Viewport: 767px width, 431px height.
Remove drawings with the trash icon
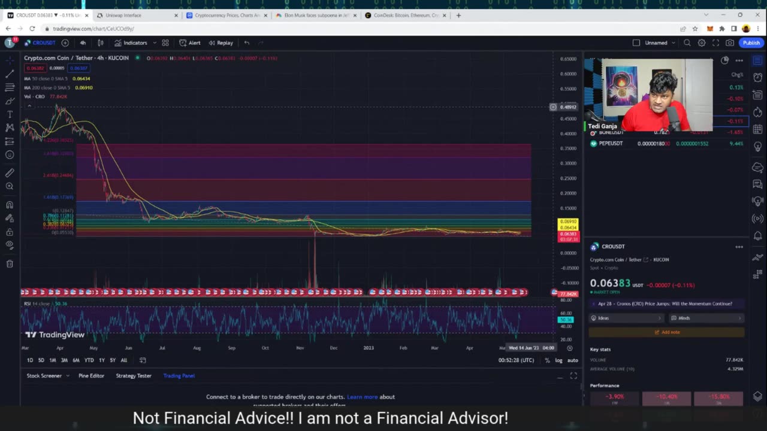[10, 263]
